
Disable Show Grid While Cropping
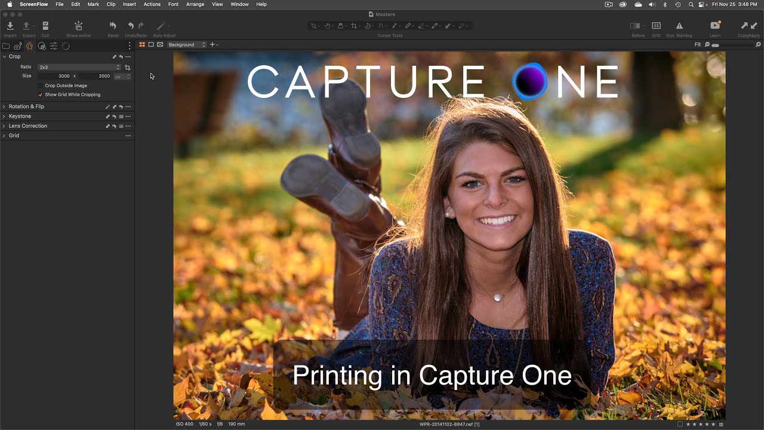point(41,95)
